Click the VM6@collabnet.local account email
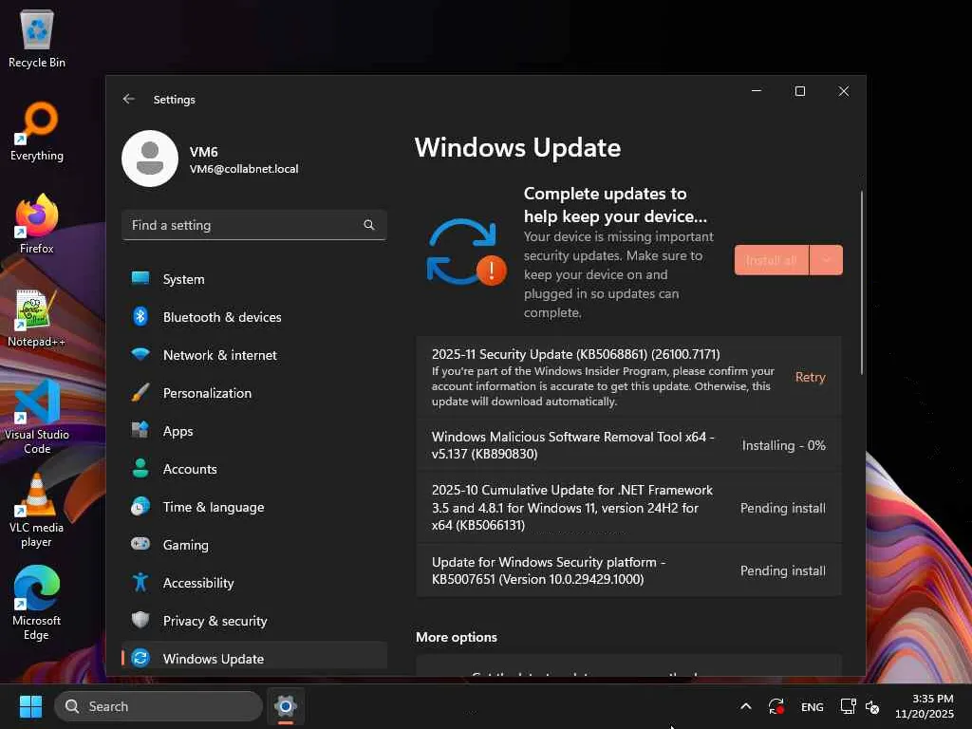Screen dimensions: 972x729 (x=244, y=169)
